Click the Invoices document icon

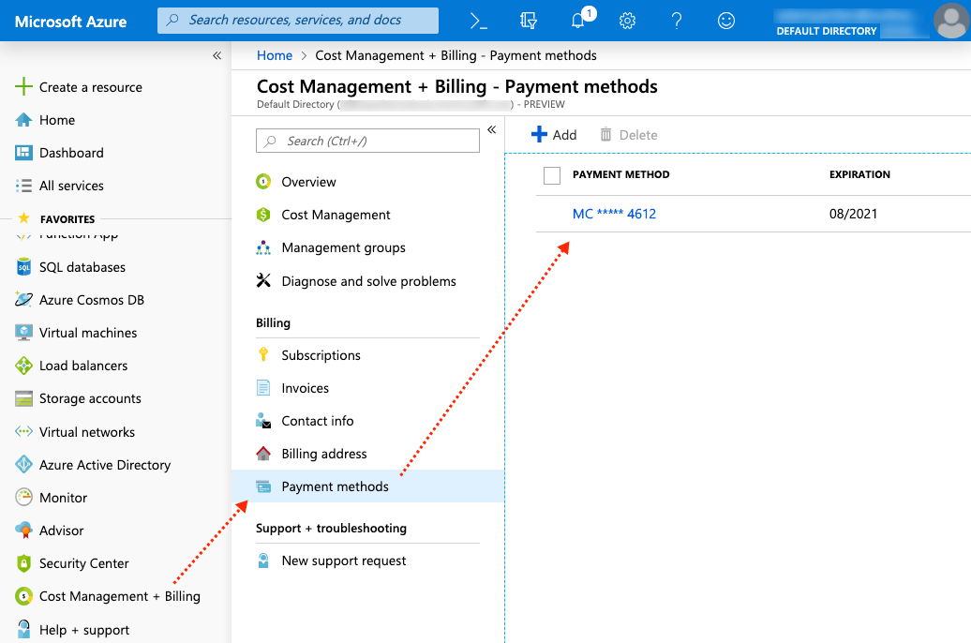click(x=263, y=388)
